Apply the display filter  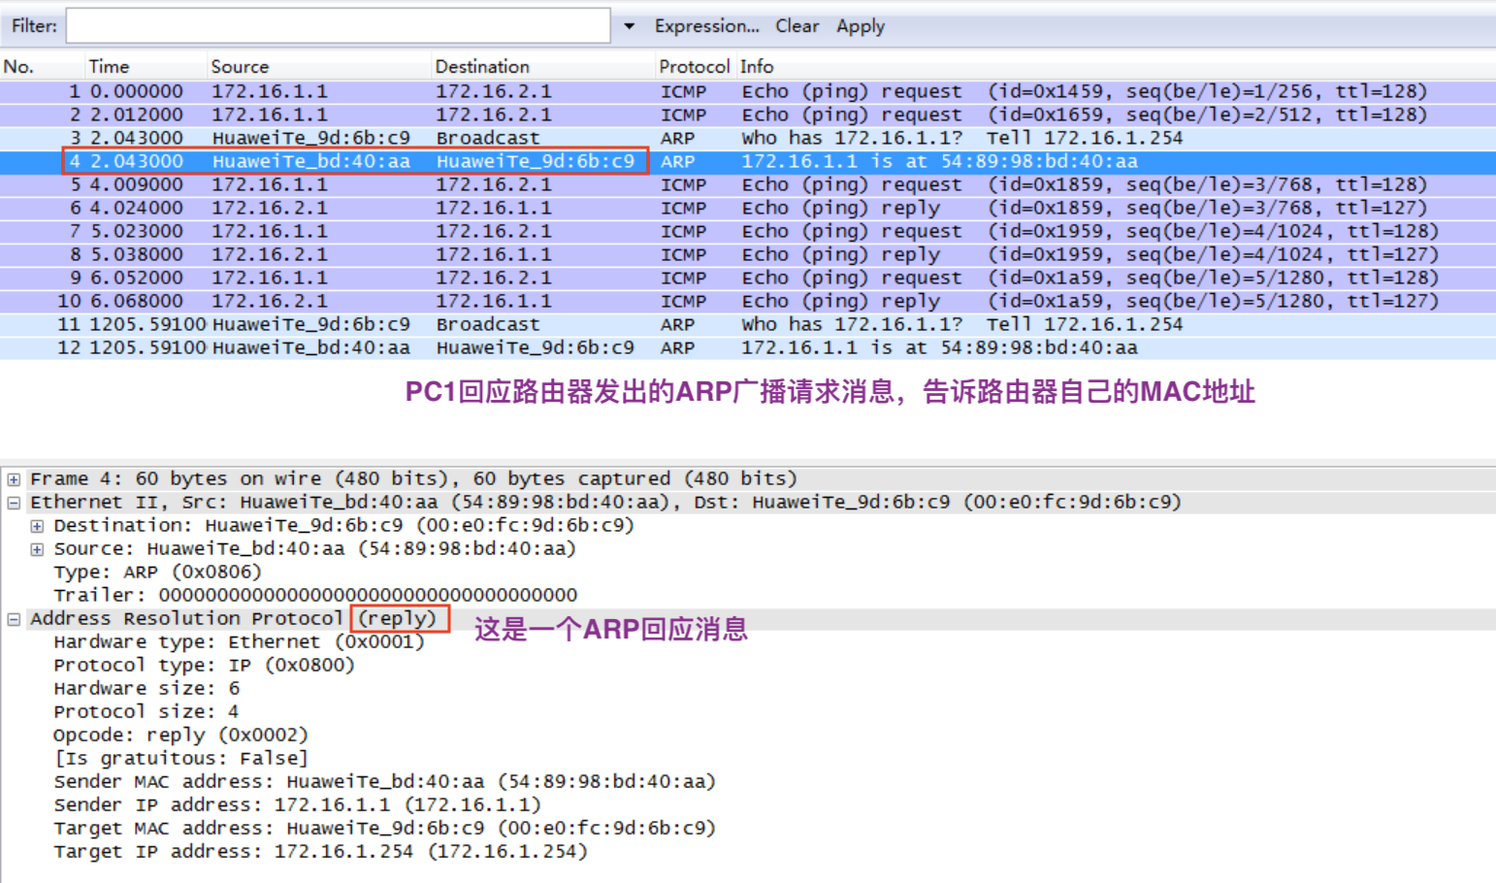pos(861,26)
